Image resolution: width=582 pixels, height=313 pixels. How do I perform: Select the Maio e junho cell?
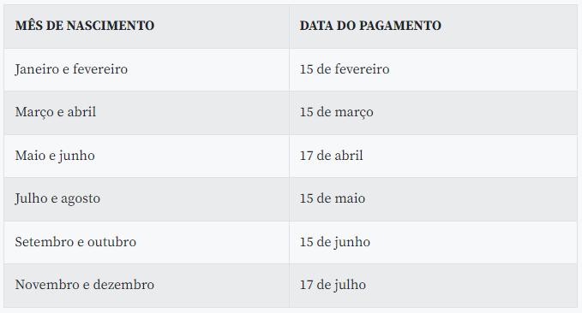point(147,156)
